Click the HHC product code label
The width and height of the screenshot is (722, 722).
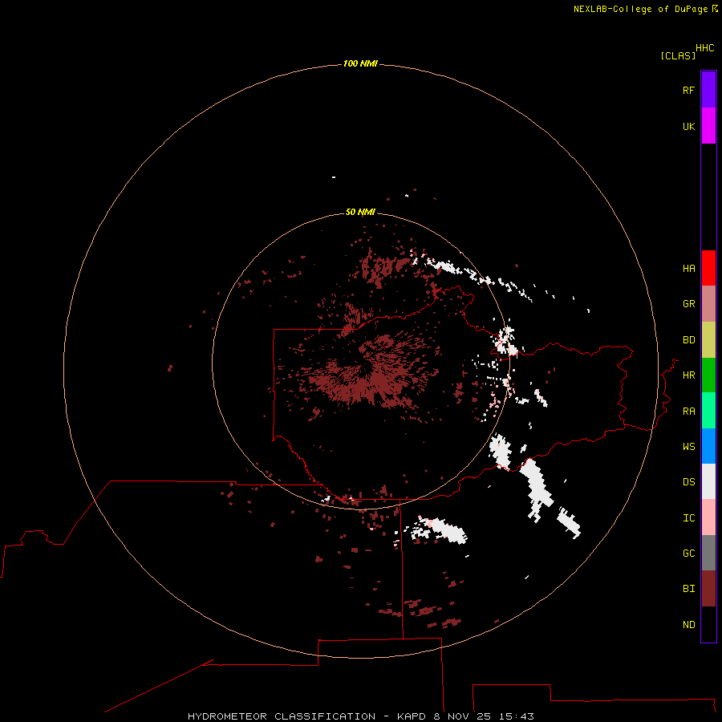[x=704, y=48]
